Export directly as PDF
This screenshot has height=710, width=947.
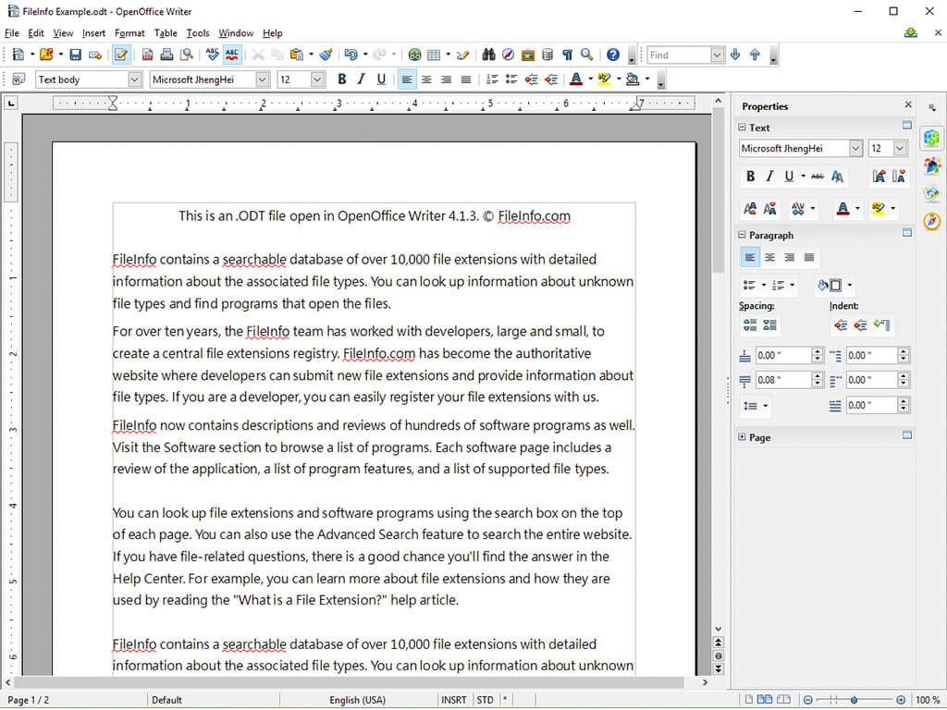tap(147, 55)
